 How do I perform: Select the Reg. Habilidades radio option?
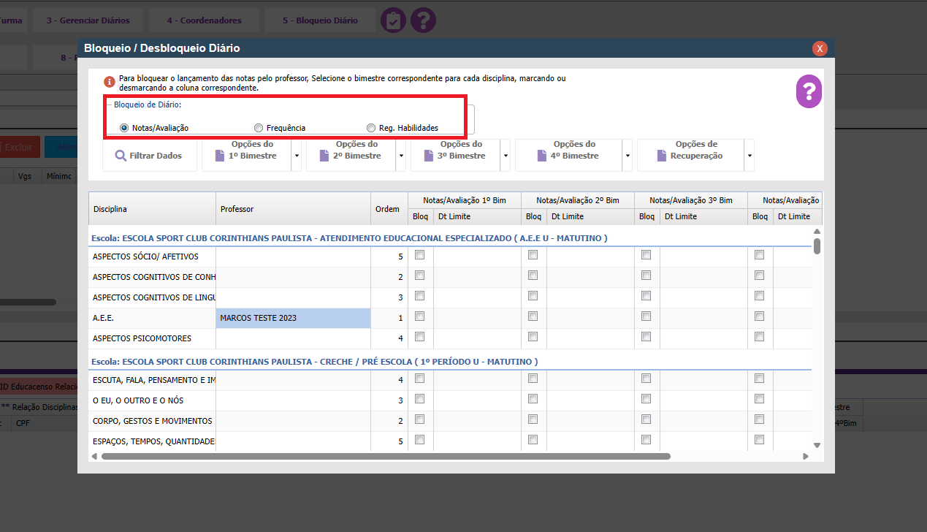[371, 128]
